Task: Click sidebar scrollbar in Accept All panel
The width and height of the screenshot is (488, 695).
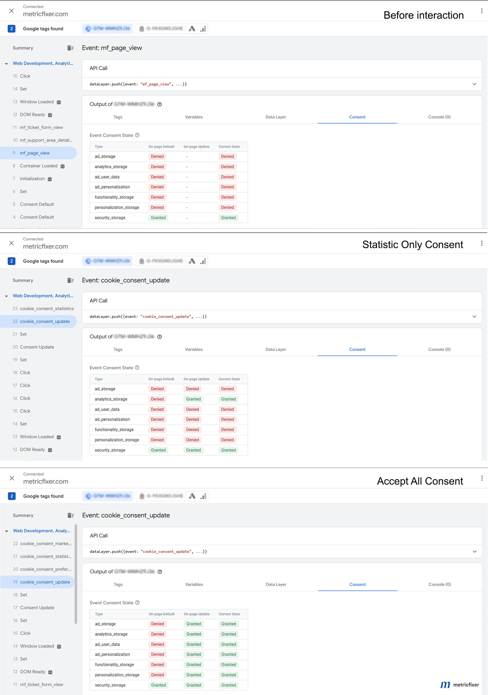Action: click(x=76, y=574)
